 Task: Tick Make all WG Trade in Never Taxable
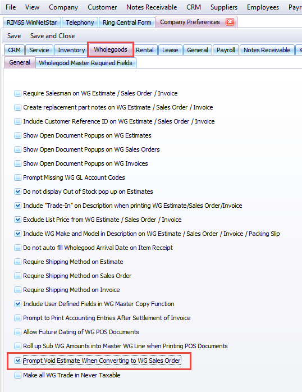click(18, 375)
